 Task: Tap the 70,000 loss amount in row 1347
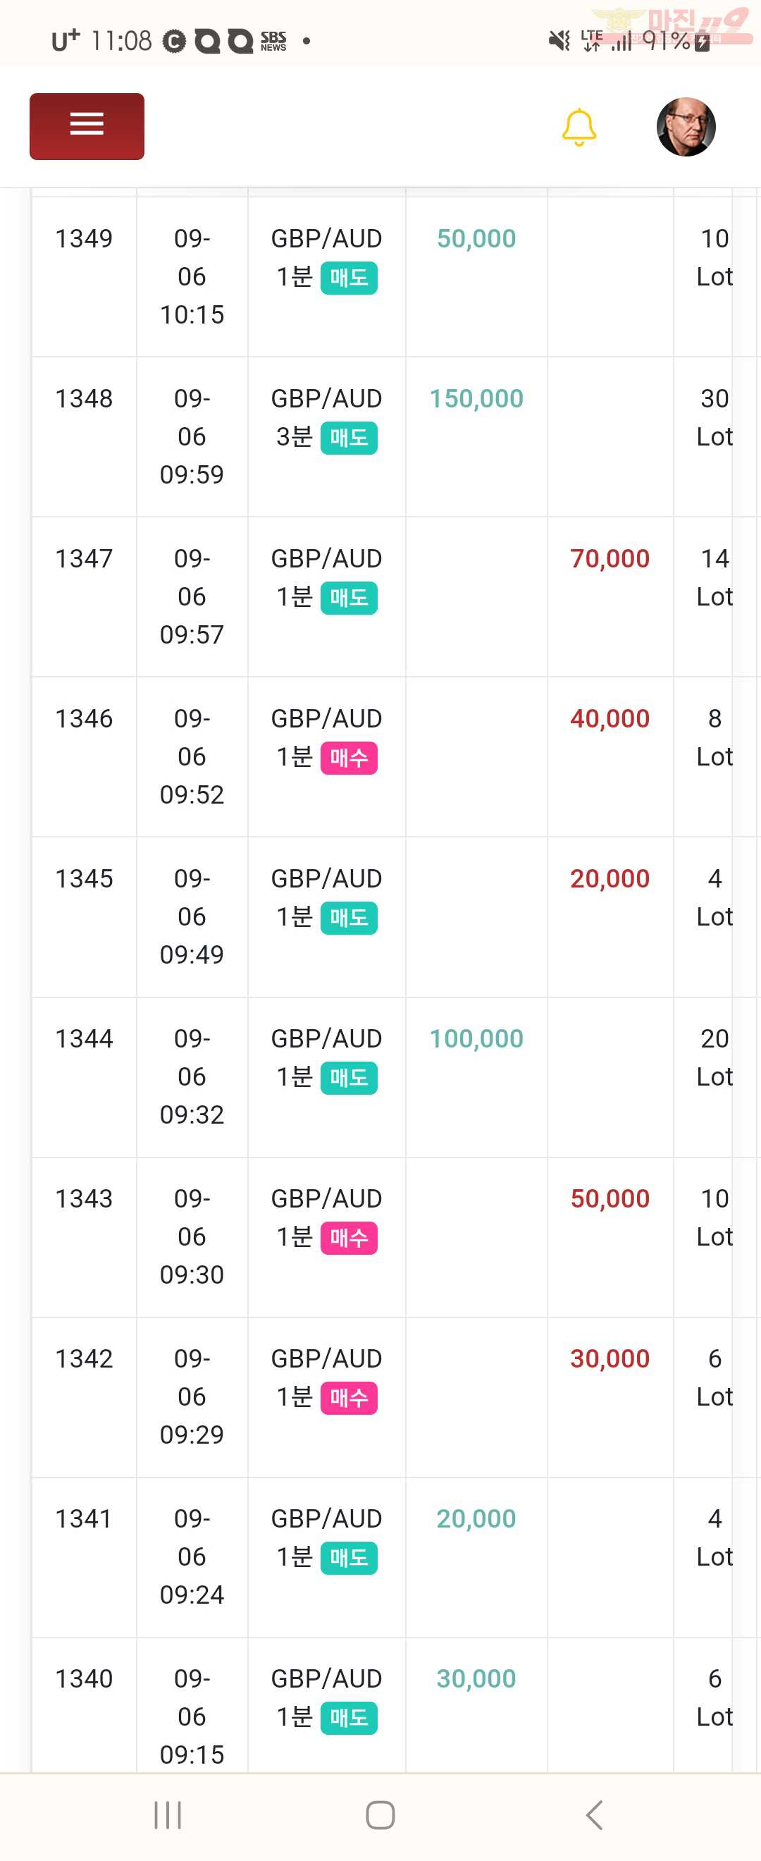[x=610, y=558]
